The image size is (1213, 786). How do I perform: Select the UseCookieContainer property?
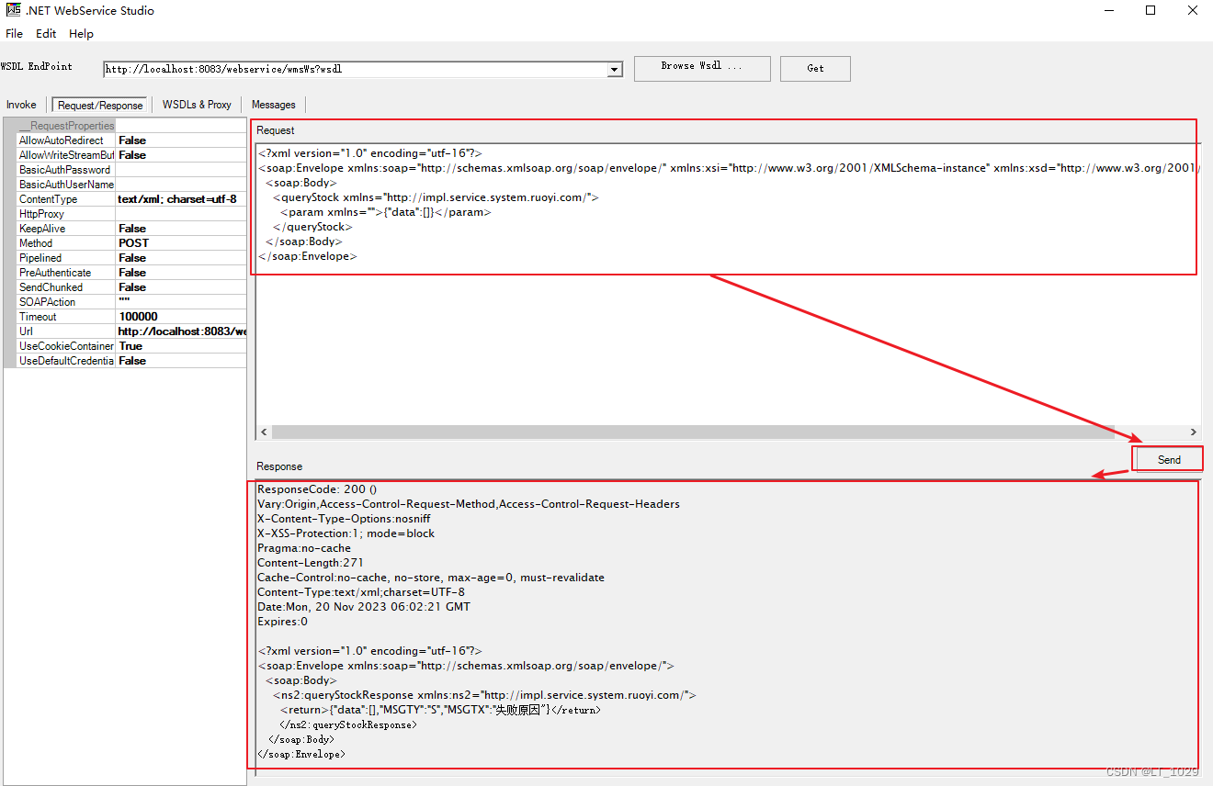[65, 346]
